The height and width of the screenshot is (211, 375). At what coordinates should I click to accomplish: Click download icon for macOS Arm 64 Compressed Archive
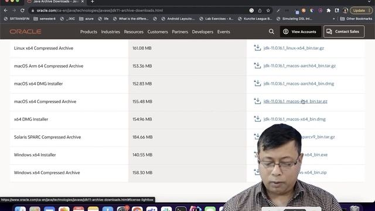click(x=257, y=65)
